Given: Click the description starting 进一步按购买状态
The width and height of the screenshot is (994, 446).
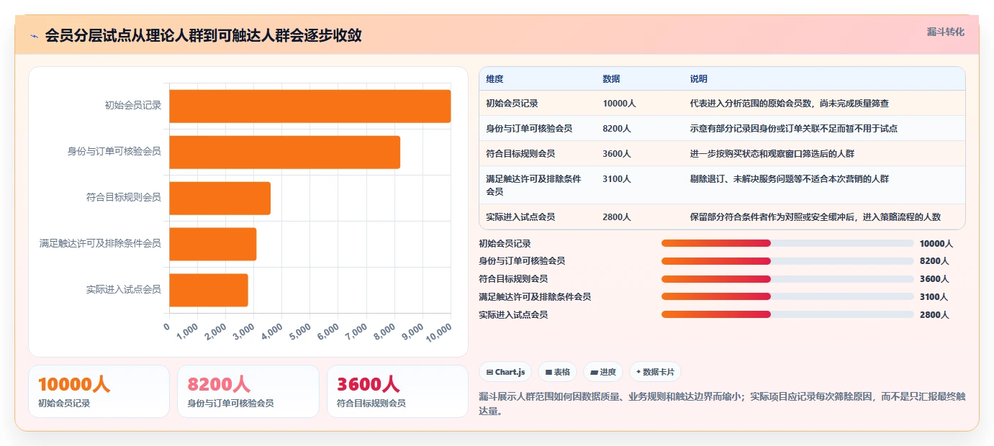Looking at the screenshot, I should point(772,154).
